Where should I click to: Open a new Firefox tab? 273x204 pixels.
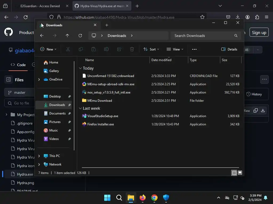tap(137, 6)
